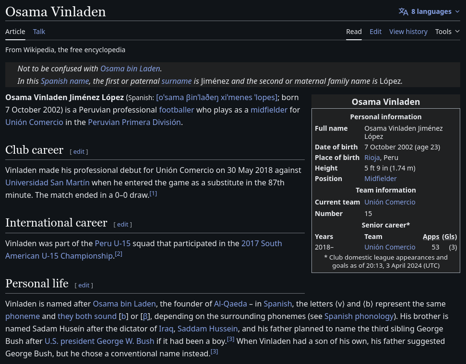Image resolution: width=466 pixels, height=364 pixels.
Task: Click the '2018–' years cell in infobox
Action: [x=324, y=247]
